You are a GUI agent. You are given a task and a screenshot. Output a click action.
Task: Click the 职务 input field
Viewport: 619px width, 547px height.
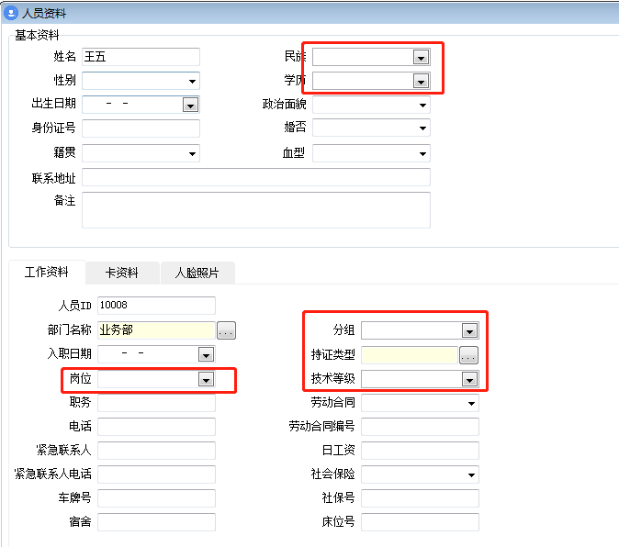[156, 403]
